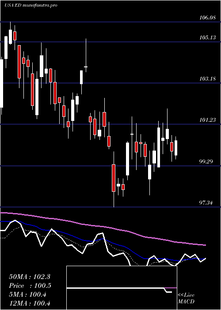Click the 103.18 price level label
This screenshot has width=221, height=310.
(207, 79)
